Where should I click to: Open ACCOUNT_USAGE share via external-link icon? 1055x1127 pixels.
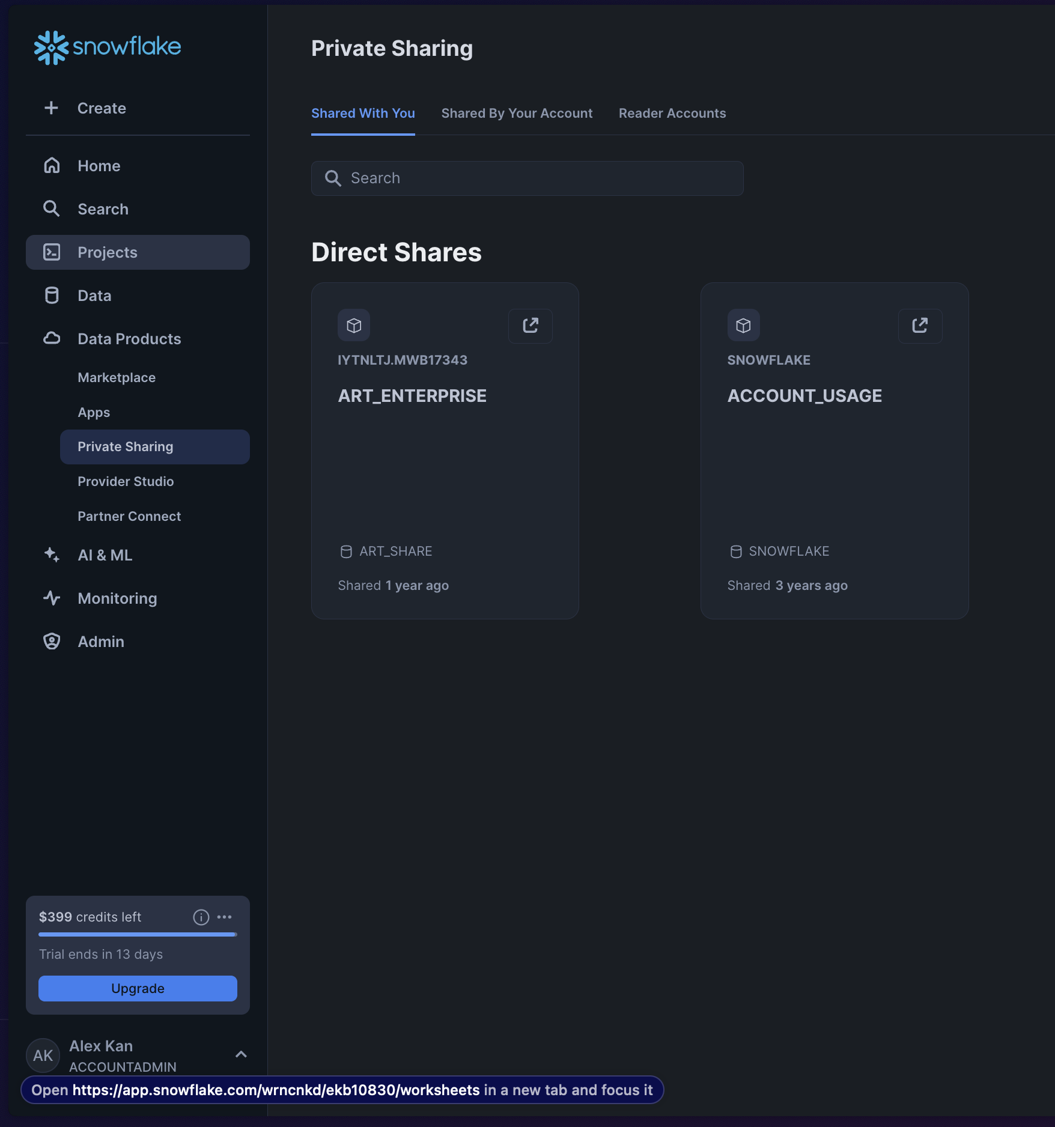pyautogui.click(x=920, y=326)
